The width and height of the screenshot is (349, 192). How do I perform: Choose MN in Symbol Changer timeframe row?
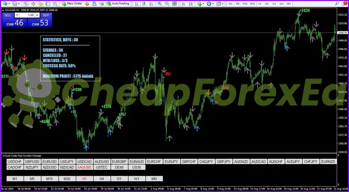click(154, 179)
